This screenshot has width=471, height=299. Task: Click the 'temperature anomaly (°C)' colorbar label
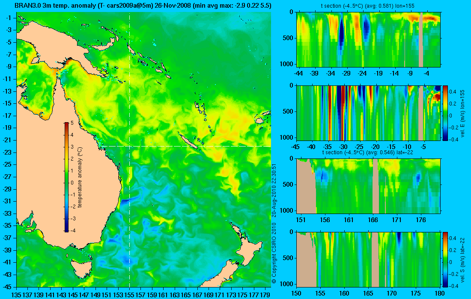[x=80, y=177]
